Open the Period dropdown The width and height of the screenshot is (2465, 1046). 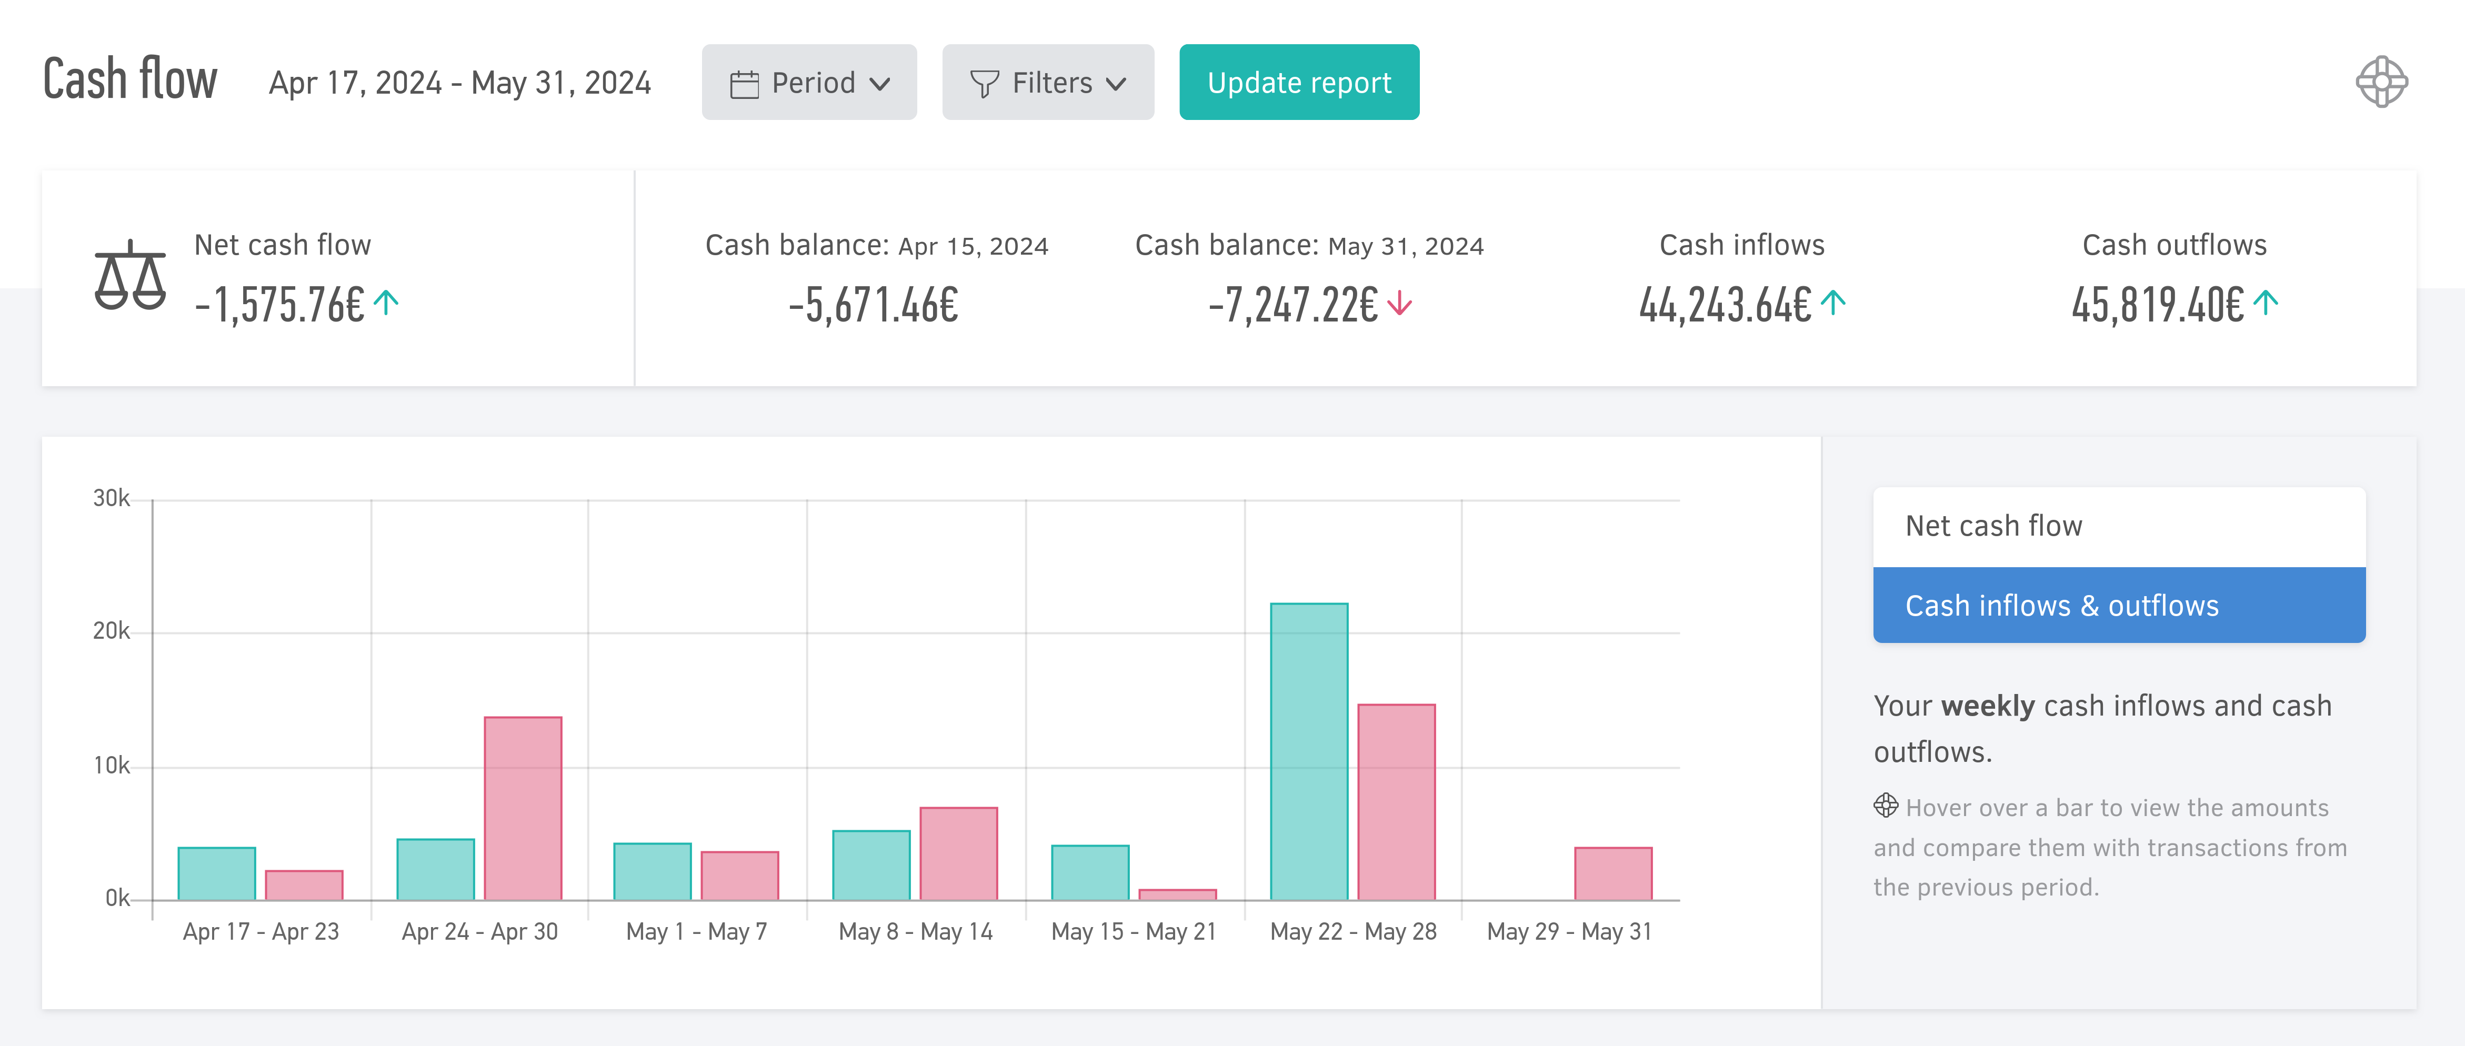808,82
